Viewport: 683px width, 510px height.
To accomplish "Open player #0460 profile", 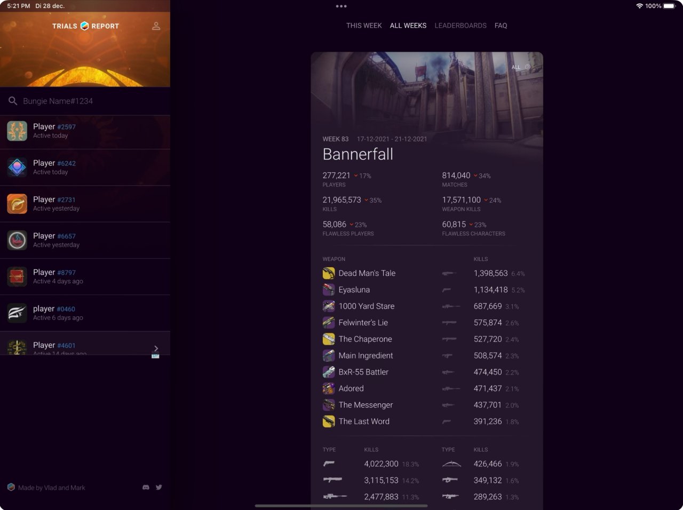I will pyautogui.click(x=85, y=313).
